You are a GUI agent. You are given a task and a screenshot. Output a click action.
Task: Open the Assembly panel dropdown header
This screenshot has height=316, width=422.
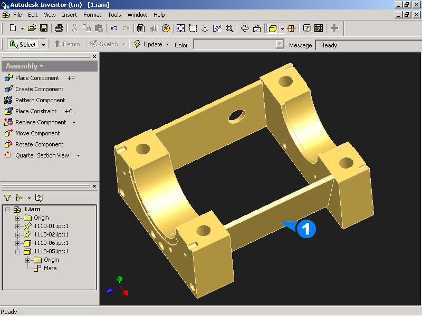tap(25, 66)
